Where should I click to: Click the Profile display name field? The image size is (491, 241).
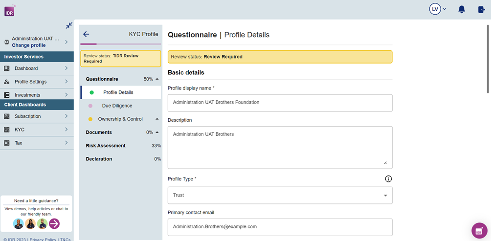click(x=280, y=103)
